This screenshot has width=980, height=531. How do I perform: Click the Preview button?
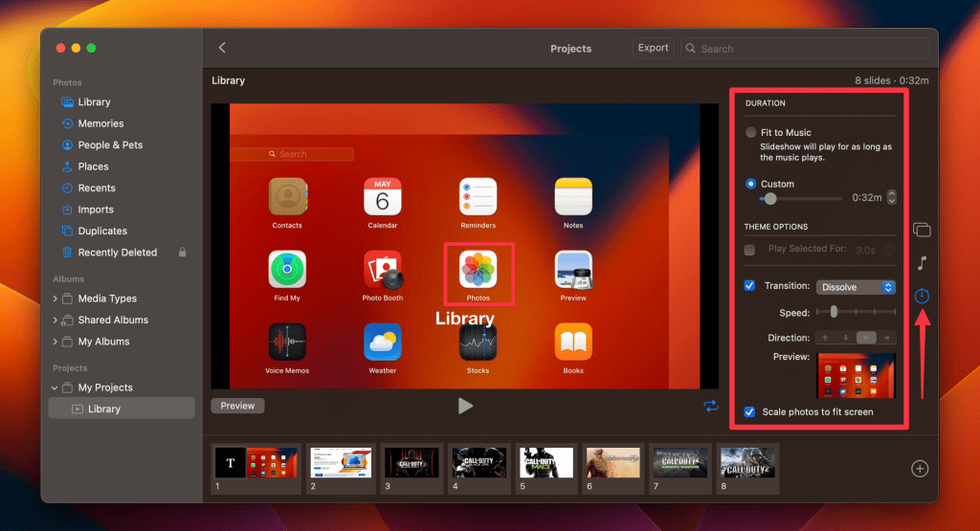237,406
